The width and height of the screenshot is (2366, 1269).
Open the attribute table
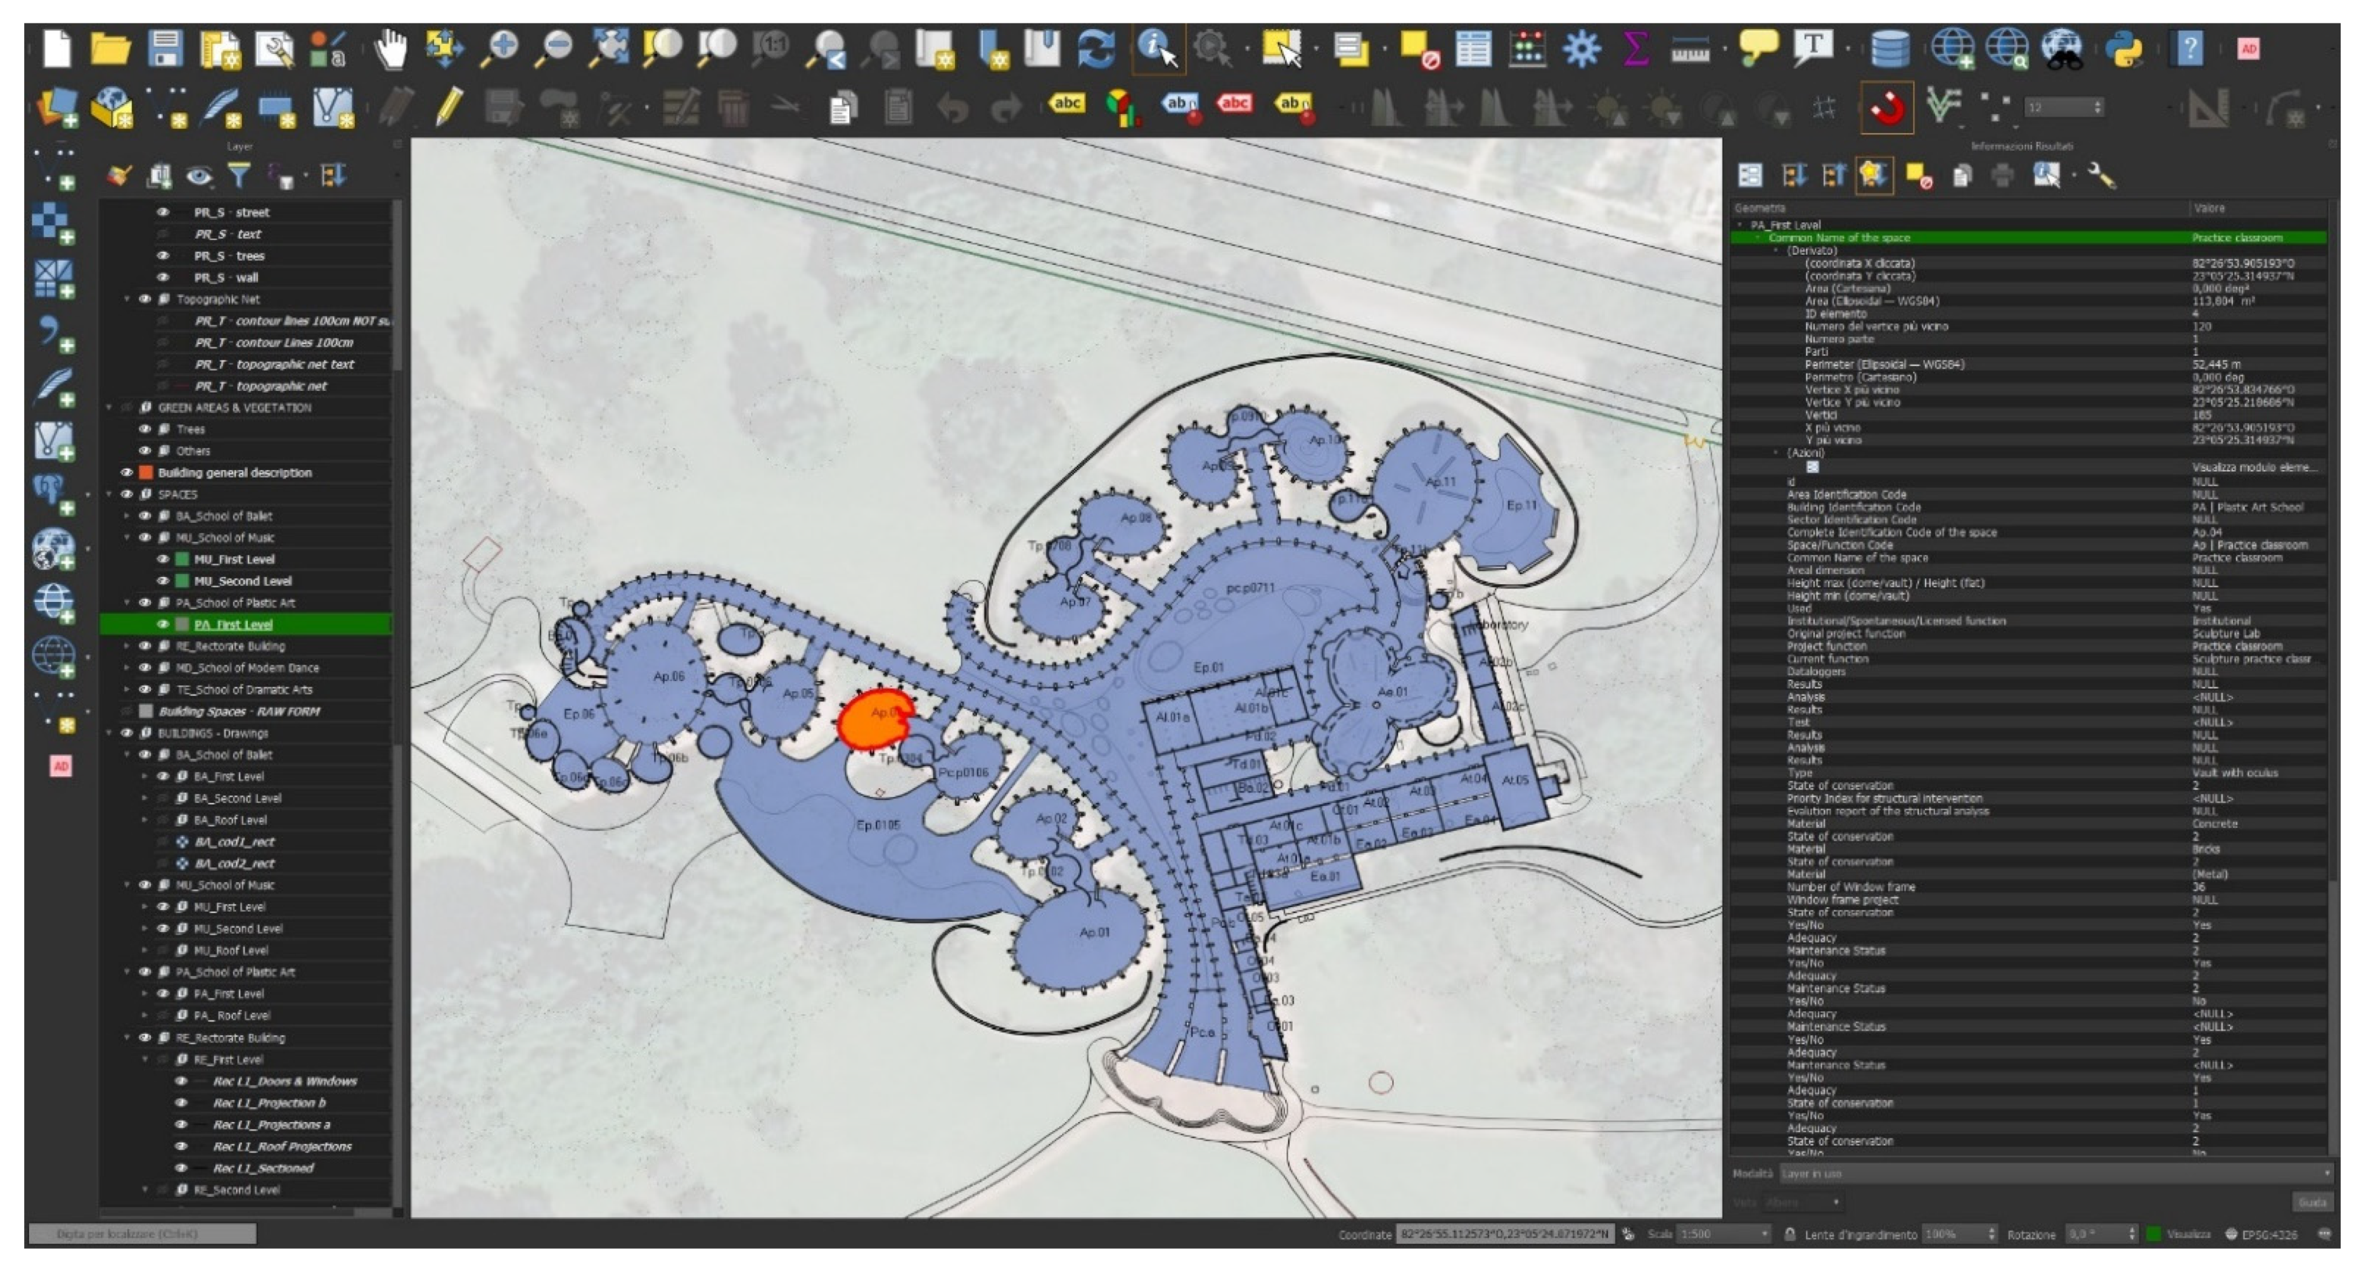click(1473, 49)
